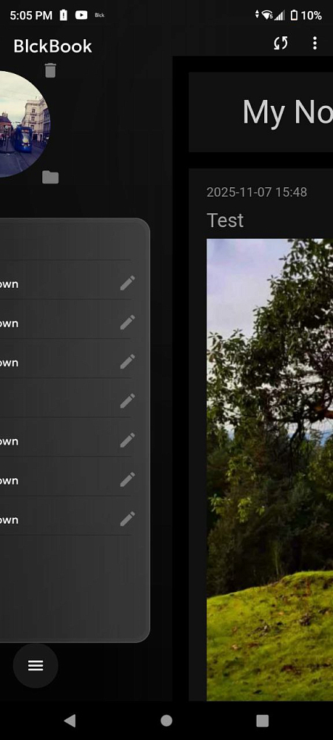Tap the pencil icon on third list row

click(127, 362)
